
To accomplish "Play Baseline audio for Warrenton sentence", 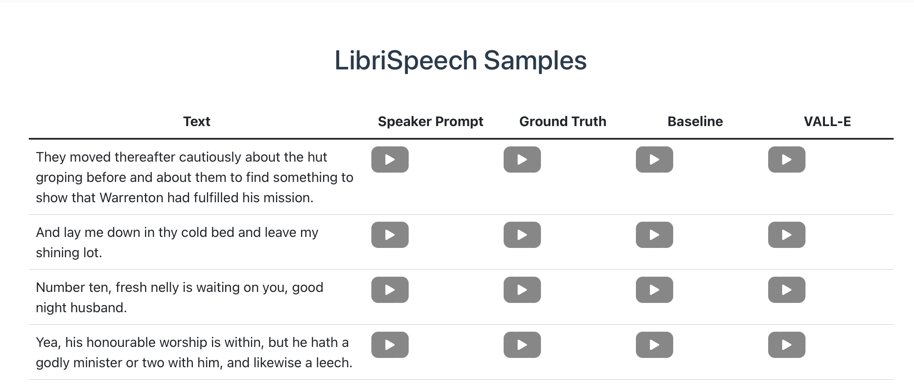I will (x=655, y=159).
